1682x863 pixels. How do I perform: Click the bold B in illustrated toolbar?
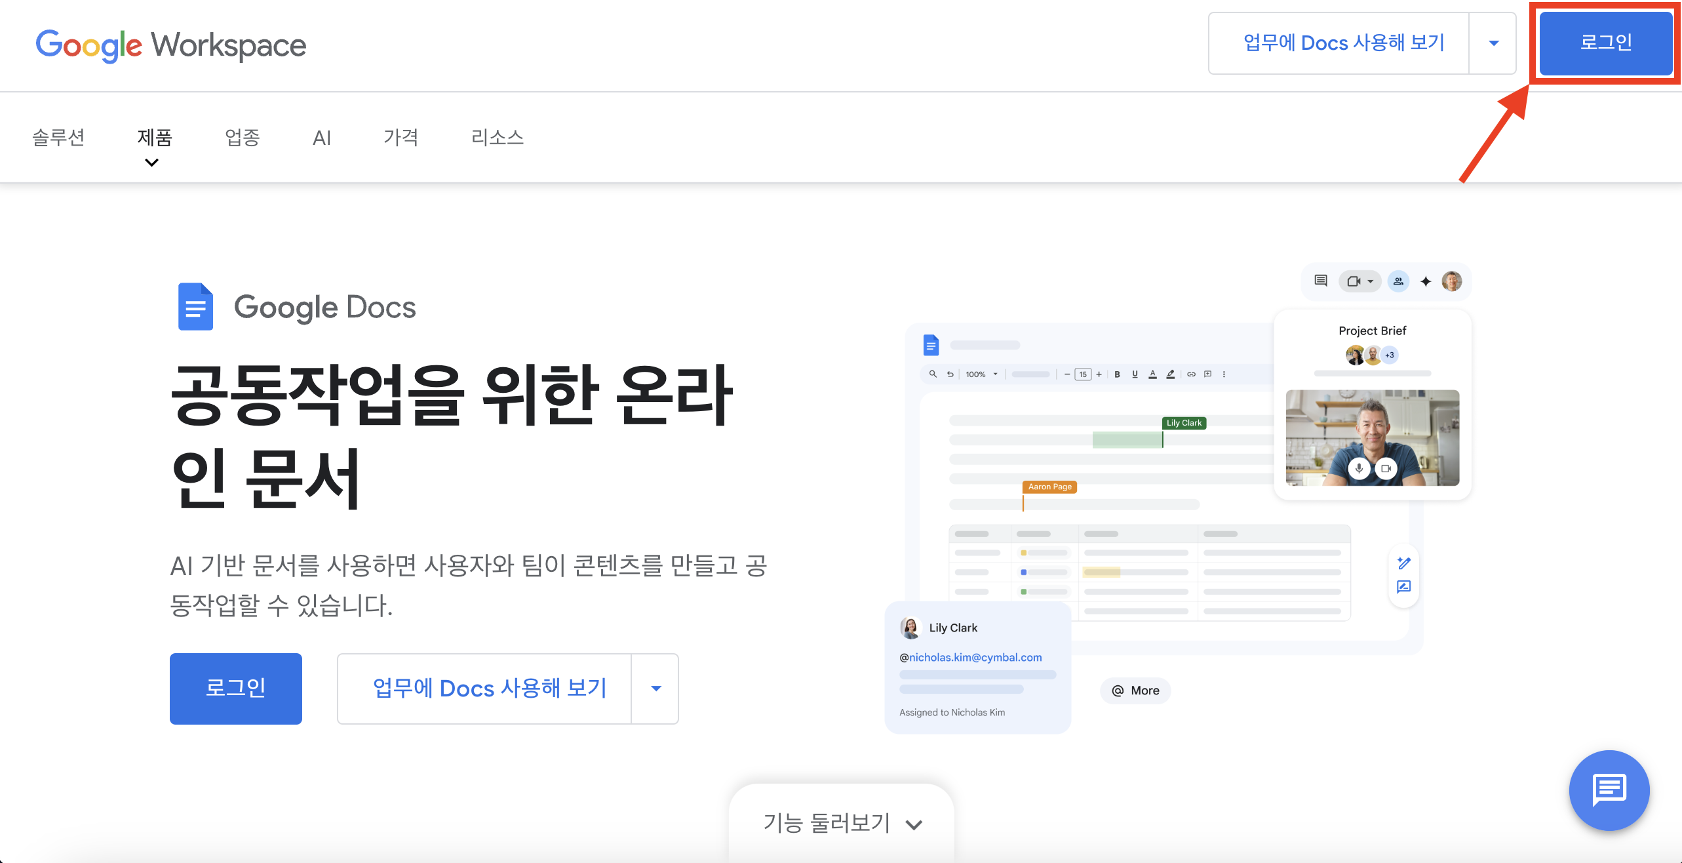[1117, 374]
